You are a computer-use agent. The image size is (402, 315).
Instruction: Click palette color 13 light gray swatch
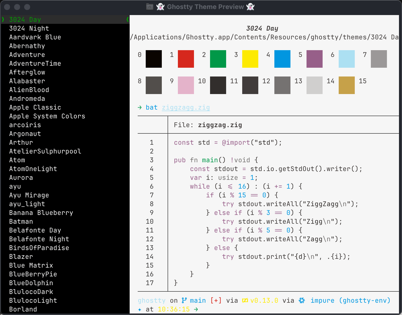tap(315, 85)
